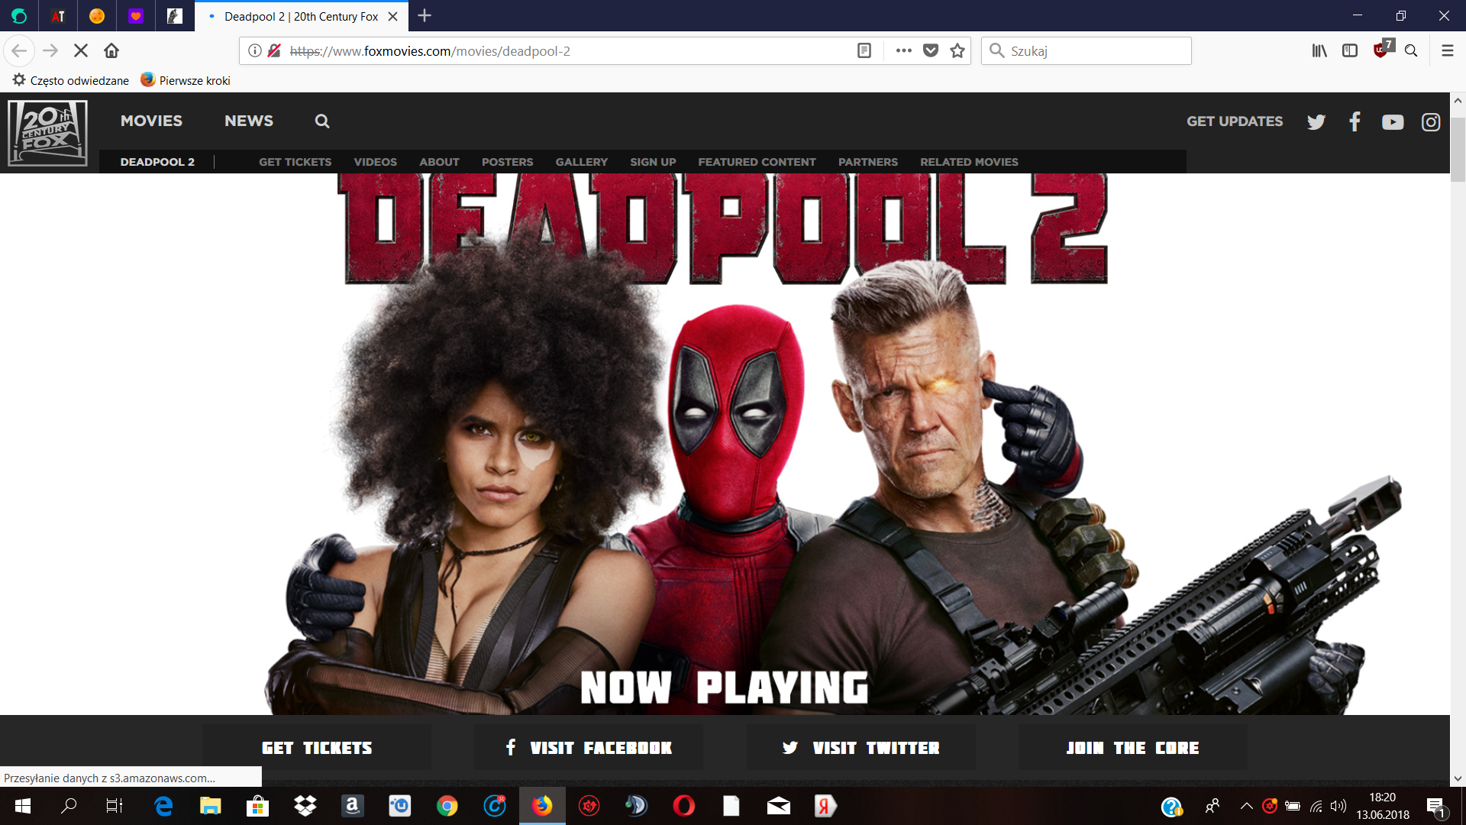
Task: Open the Firefox Library icon
Action: click(x=1319, y=50)
